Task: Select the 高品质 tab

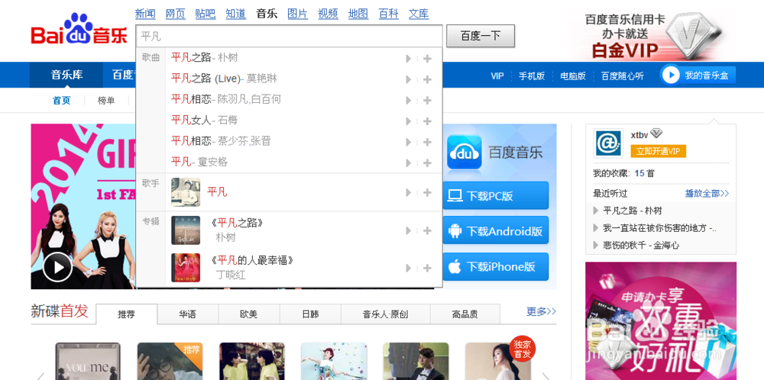Action: tap(465, 314)
